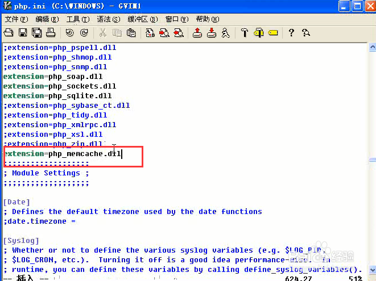The image size is (376, 281).
Task: Click the 'Defines the default timezone' comment
Action: point(133,212)
